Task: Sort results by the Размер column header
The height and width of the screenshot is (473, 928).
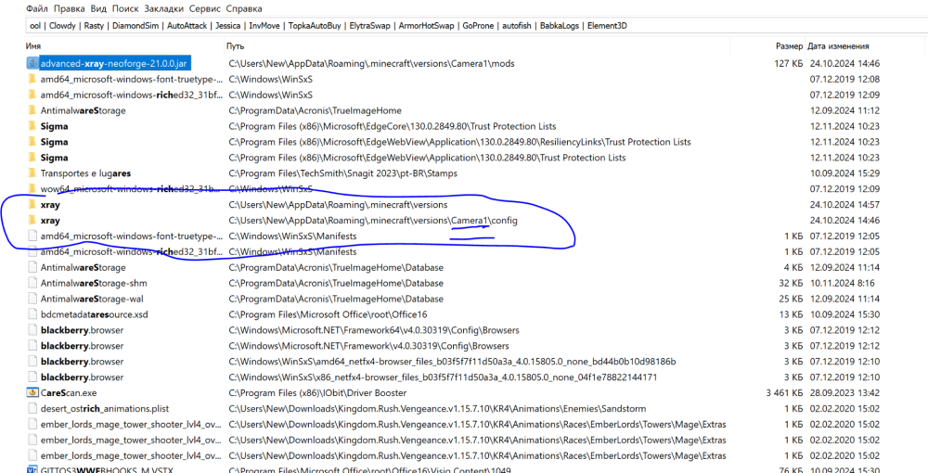Action: pos(789,45)
